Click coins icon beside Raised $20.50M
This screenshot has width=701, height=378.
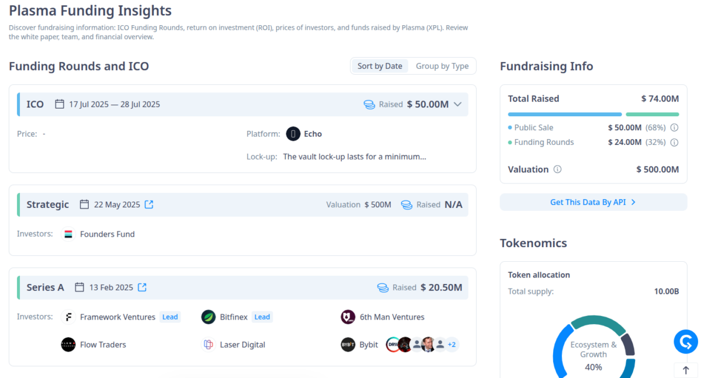pos(383,288)
